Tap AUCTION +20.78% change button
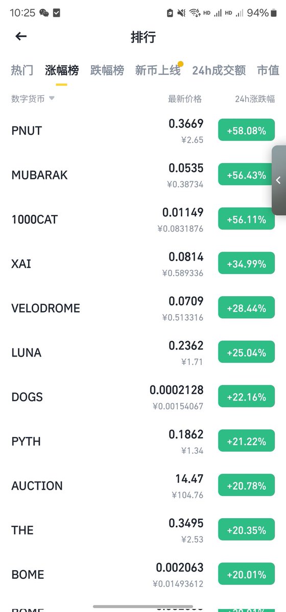 pos(246,485)
